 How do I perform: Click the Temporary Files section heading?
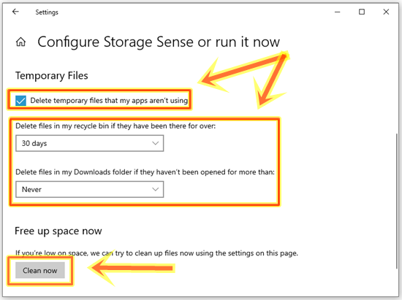pyautogui.click(x=52, y=76)
